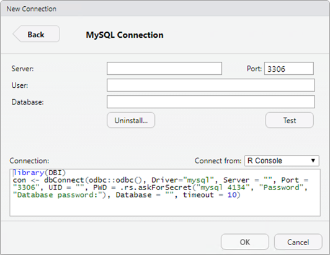The width and height of the screenshot is (330, 255).
Task: Expand the R Console dropdown arrow
Action: [313, 161]
